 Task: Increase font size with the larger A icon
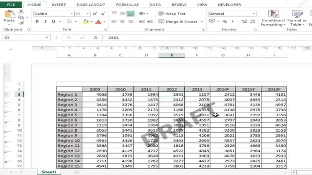[x=95, y=14]
